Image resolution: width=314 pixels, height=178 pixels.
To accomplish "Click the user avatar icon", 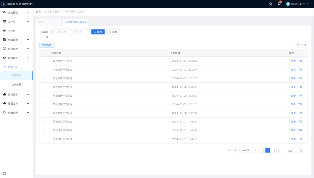I will coord(288,4).
